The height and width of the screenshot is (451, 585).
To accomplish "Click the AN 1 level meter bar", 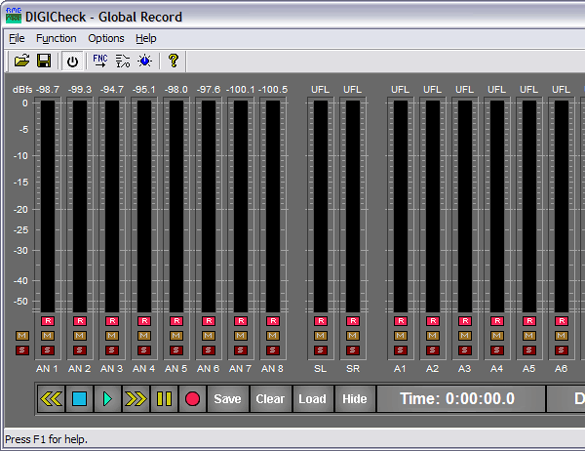I will click(x=48, y=206).
